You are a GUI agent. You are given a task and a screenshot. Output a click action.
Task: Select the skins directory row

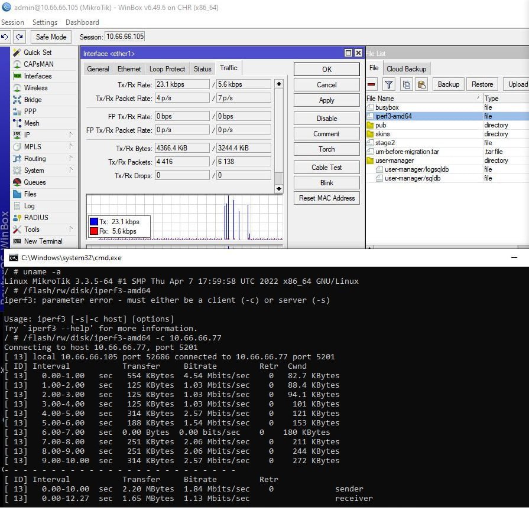point(447,134)
